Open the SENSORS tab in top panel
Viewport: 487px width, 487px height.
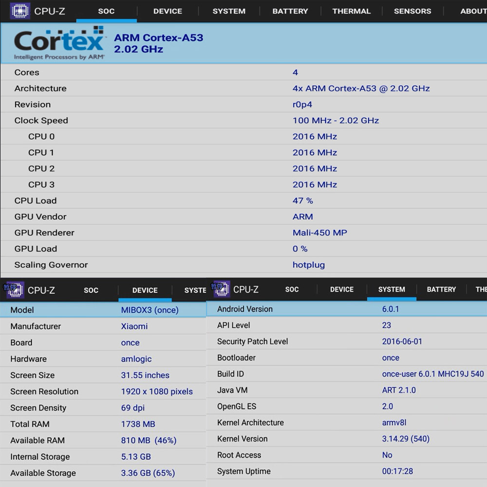point(412,11)
